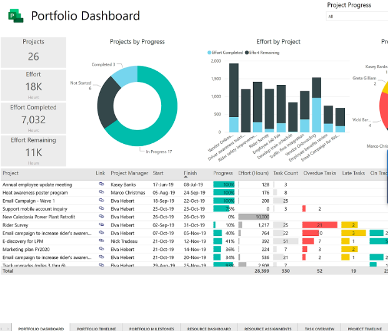Open the Project Progress filter dropdown
Image resolution: width=388 pixels, height=331 pixels.
click(x=357, y=17)
